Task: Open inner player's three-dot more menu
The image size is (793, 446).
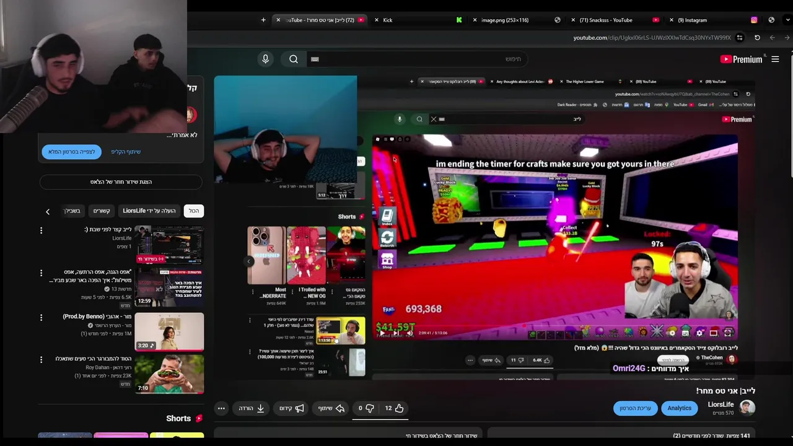Action: coord(470,360)
